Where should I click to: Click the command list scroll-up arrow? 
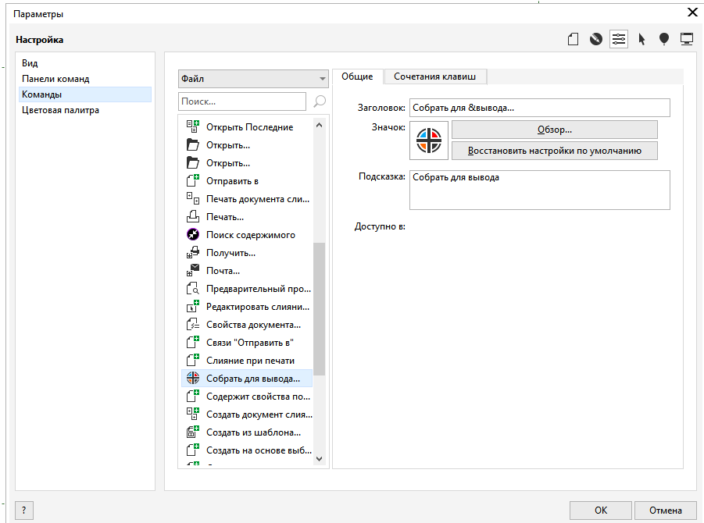[320, 125]
